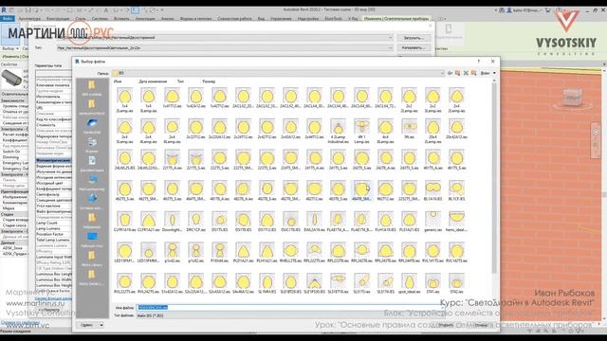Open the Network places shortcut in the places bar
The height and width of the screenshot is (341, 607).
tap(92, 202)
